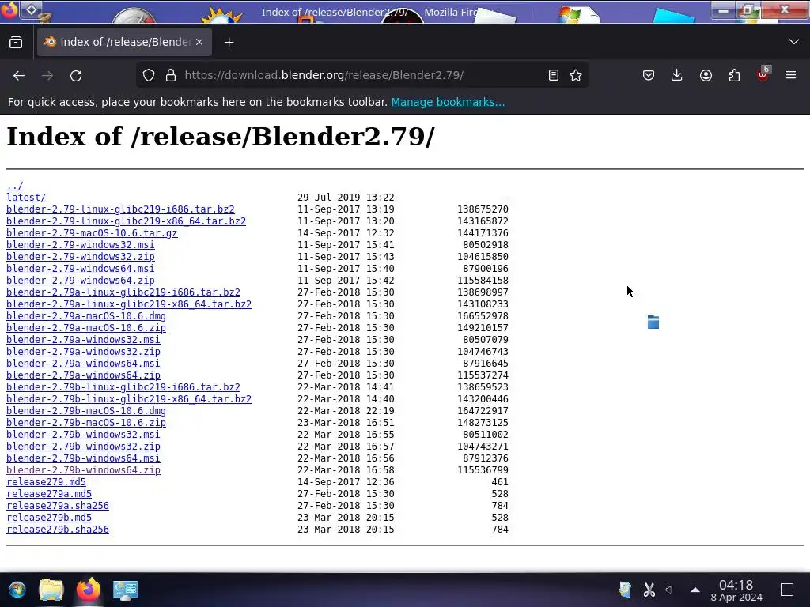
Task: Open the taskbar Start menu button
Action: pyautogui.click(x=17, y=590)
